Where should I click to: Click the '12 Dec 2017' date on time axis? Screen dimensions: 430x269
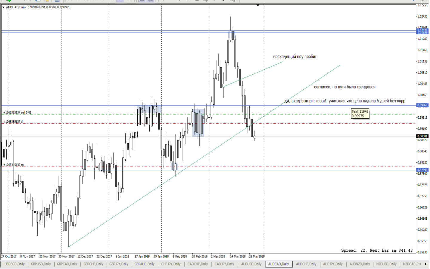85,256
